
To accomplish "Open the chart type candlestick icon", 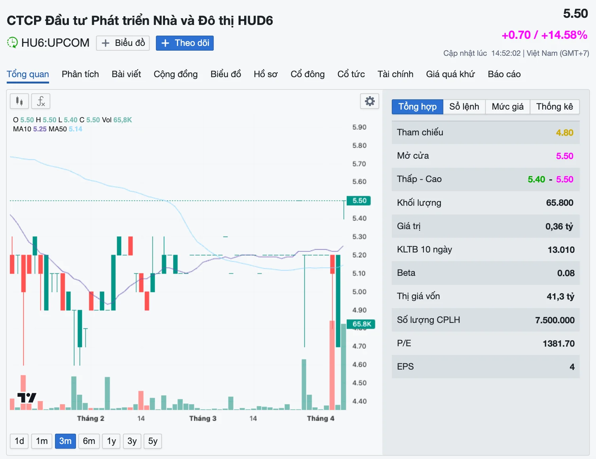I will click(19, 101).
